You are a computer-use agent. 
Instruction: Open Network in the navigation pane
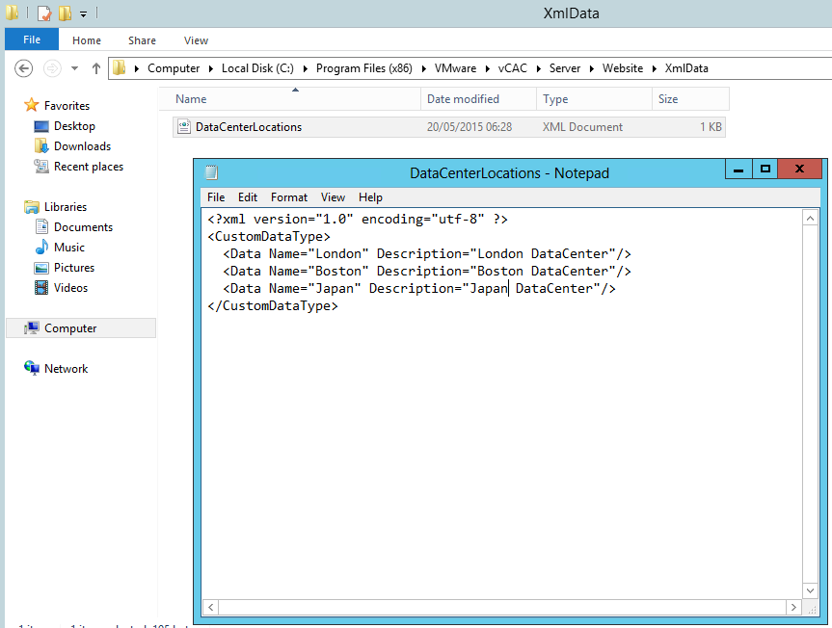click(x=66, y=369)
